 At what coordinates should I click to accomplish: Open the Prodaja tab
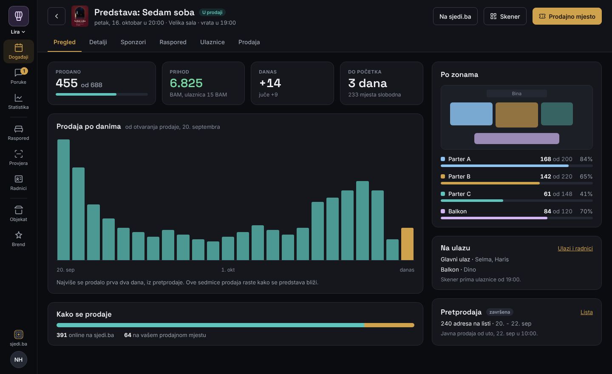(249, 42)
